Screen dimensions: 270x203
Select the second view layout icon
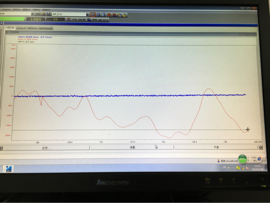[98, 15]
